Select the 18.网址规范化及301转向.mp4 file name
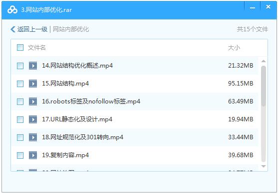 [x=82, y=137]
